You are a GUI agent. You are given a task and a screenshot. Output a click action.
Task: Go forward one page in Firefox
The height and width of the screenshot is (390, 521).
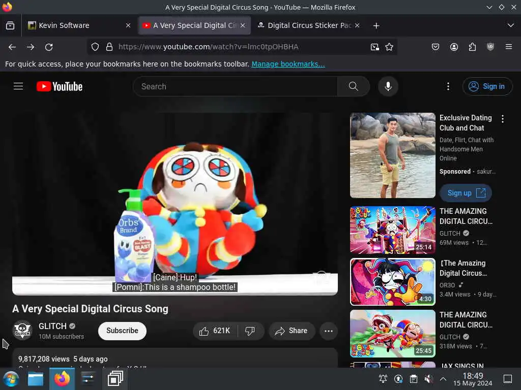point(31,47)
